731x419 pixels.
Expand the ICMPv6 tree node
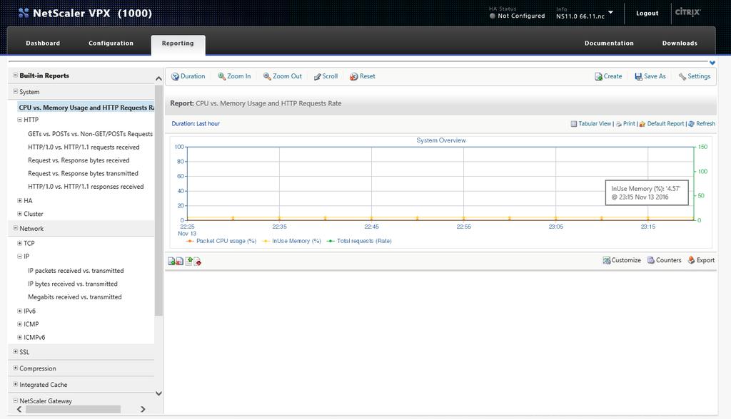click(x=19, y=337)
